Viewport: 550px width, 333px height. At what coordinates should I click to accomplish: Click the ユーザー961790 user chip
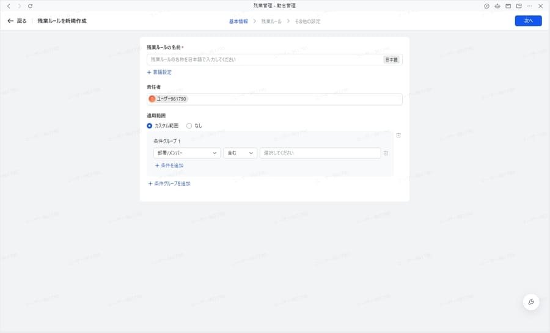point(168,99)
